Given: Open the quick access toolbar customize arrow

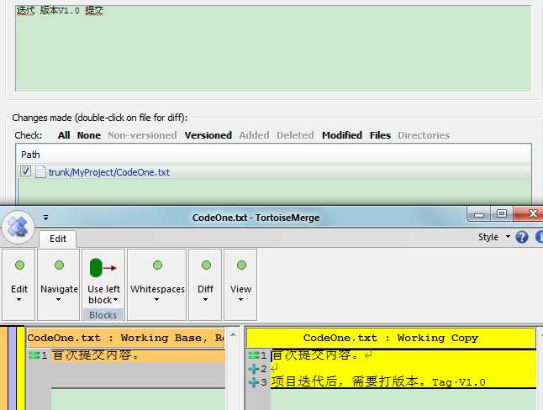Looking at the screenshot, I should click(45, 218).
